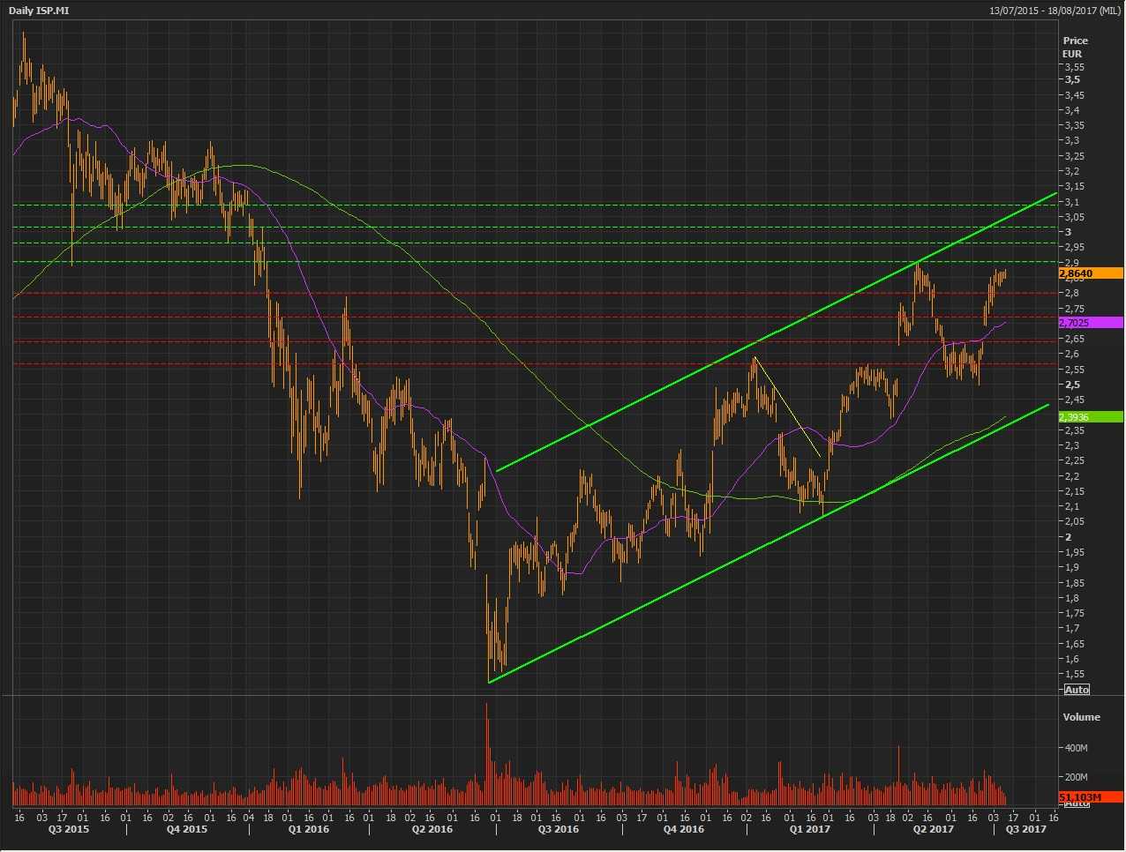This screenshot has width=1126, height=852.
Task: Click the 2,25 price axis label
Action: coord(1074,460)
